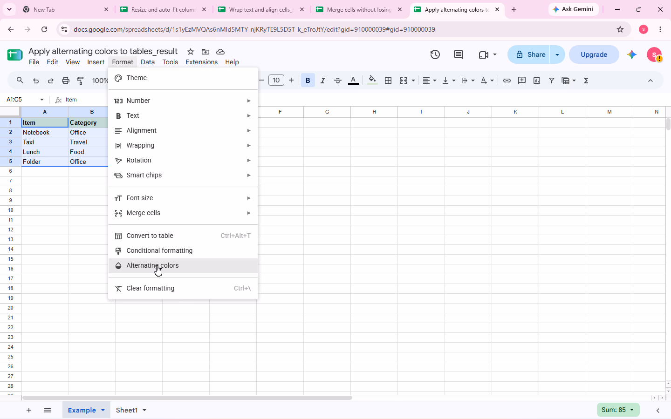Choose Alternating colors
The height and width of the screenshot is (419, 671).
coord(183,265)
